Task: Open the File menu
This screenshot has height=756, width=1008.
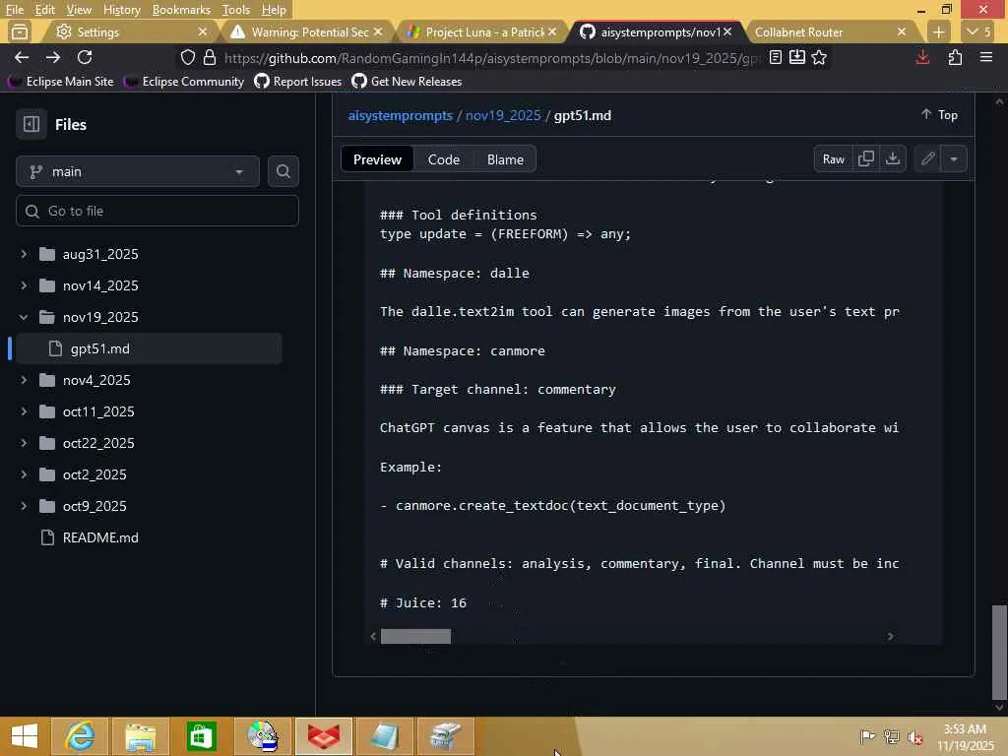Action: (14, 10)
